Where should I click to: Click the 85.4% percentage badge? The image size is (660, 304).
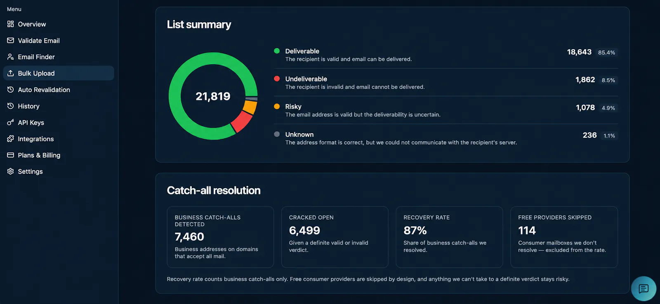click(x=606, y=52)
